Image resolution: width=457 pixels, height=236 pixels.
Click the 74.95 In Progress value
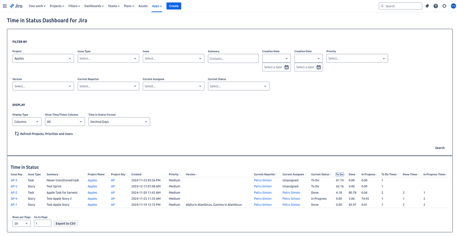365,198
